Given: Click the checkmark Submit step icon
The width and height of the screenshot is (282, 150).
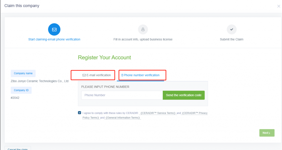Looking at the screenshot, I should (x=231, y=29).
